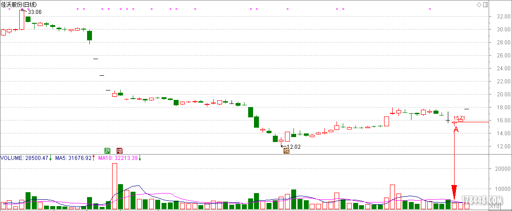Click the candle marked with 12.02 low
Viewport: 512px width, 211px height.
tap(281, 141)
